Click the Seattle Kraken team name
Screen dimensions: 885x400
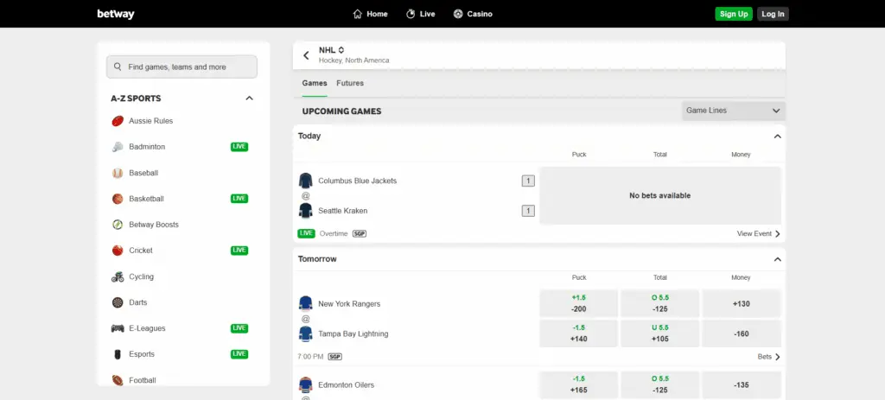coord(342,211)
